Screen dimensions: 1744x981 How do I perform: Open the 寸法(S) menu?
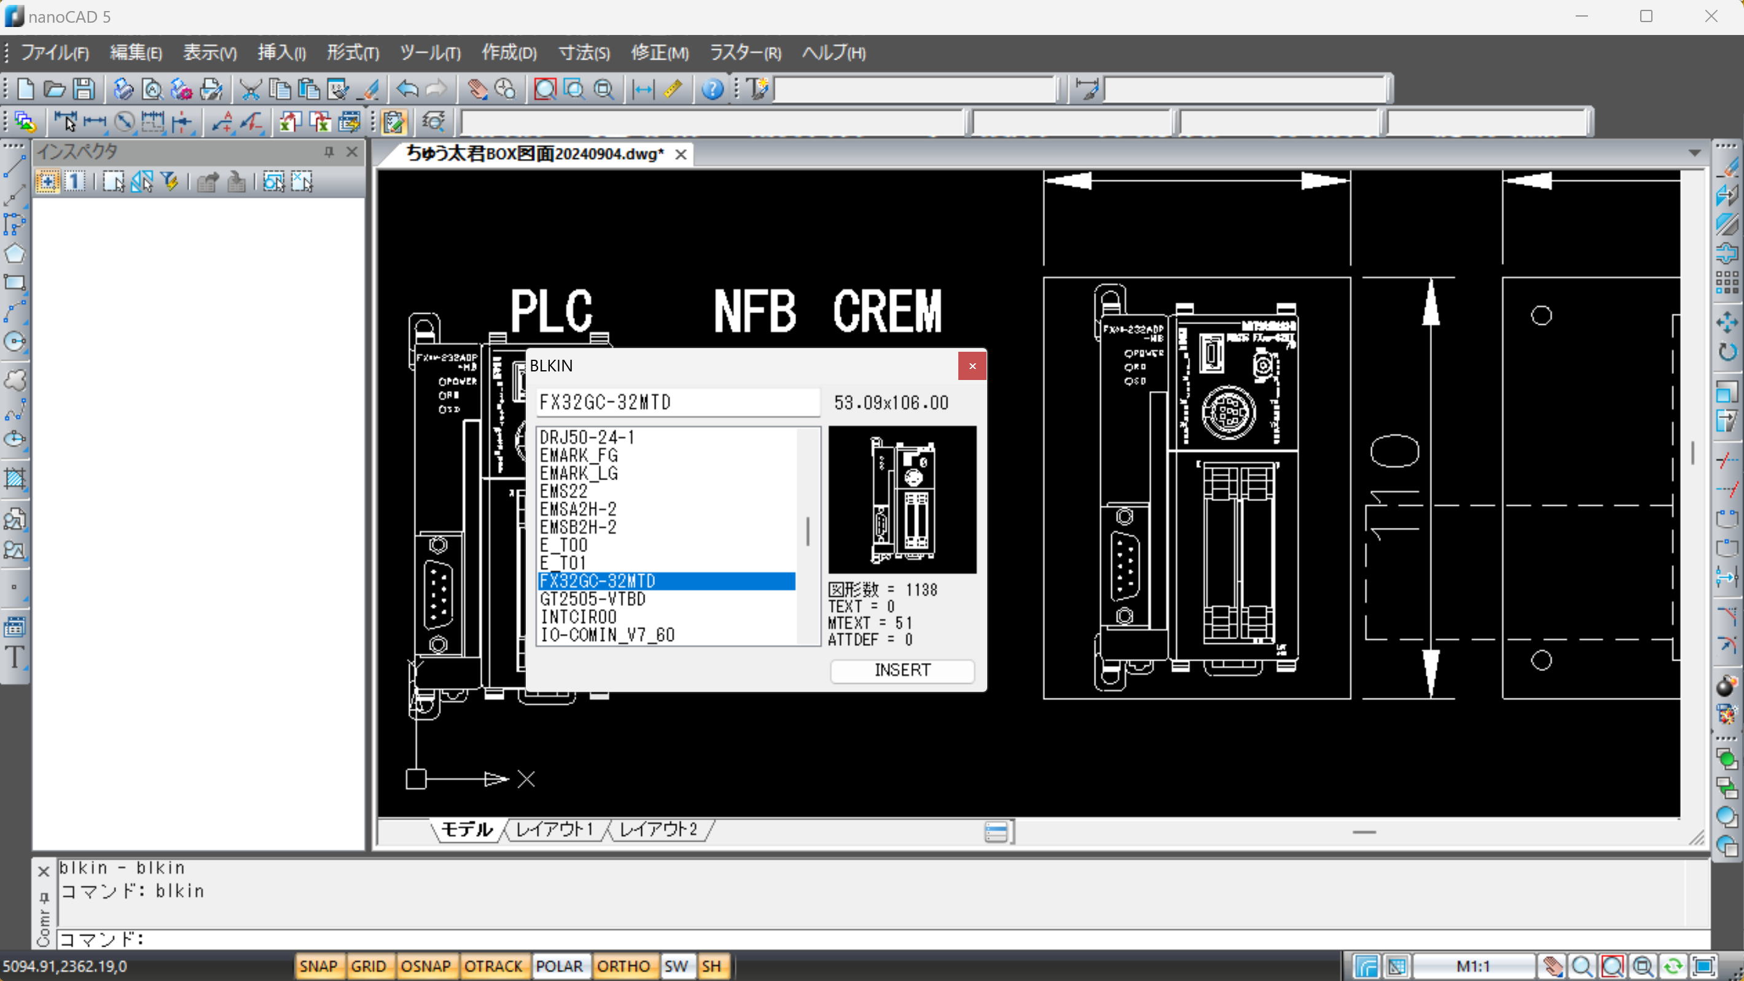[x=584, y=53]
